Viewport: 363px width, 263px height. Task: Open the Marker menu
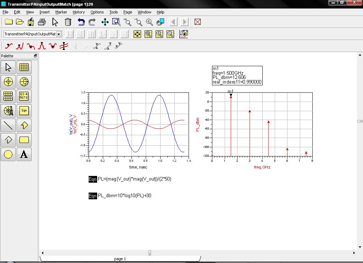tap(61, 12)
